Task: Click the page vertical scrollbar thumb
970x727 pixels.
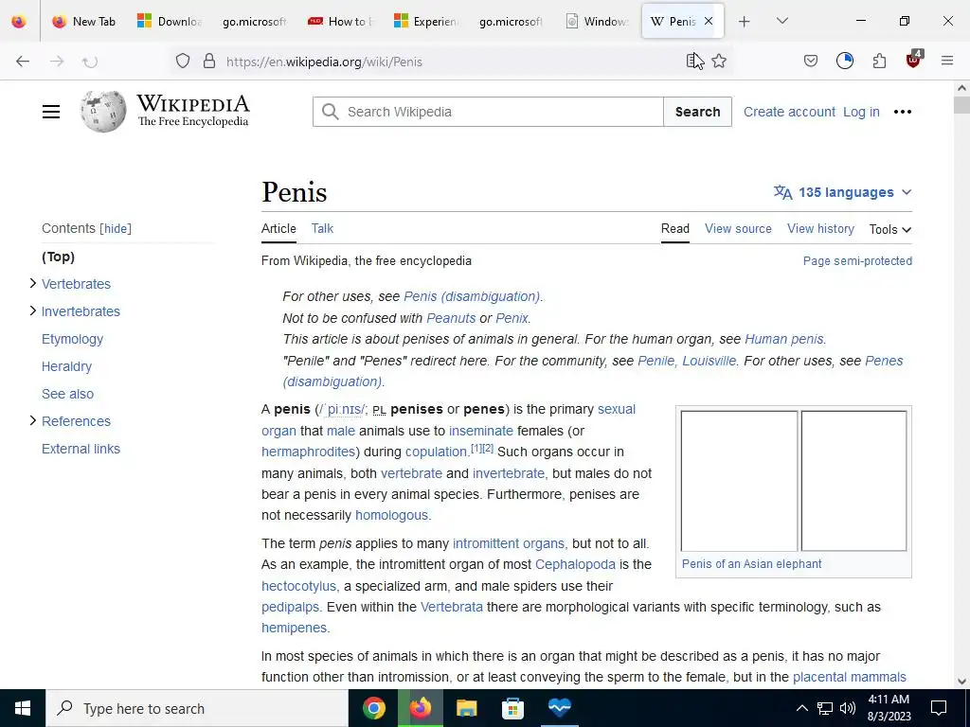Action: point(961,105)
